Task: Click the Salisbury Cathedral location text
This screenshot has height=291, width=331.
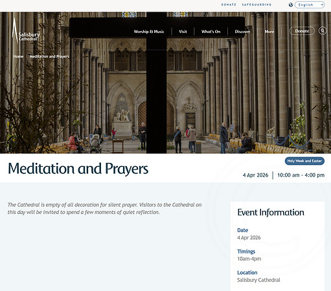Action: click(x=258, y=280)
